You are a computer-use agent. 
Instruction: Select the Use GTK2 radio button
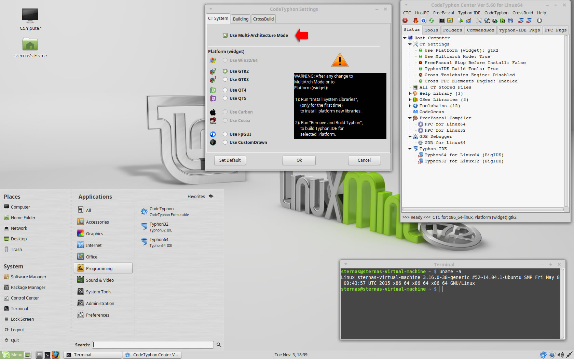(x=225, y=71)
